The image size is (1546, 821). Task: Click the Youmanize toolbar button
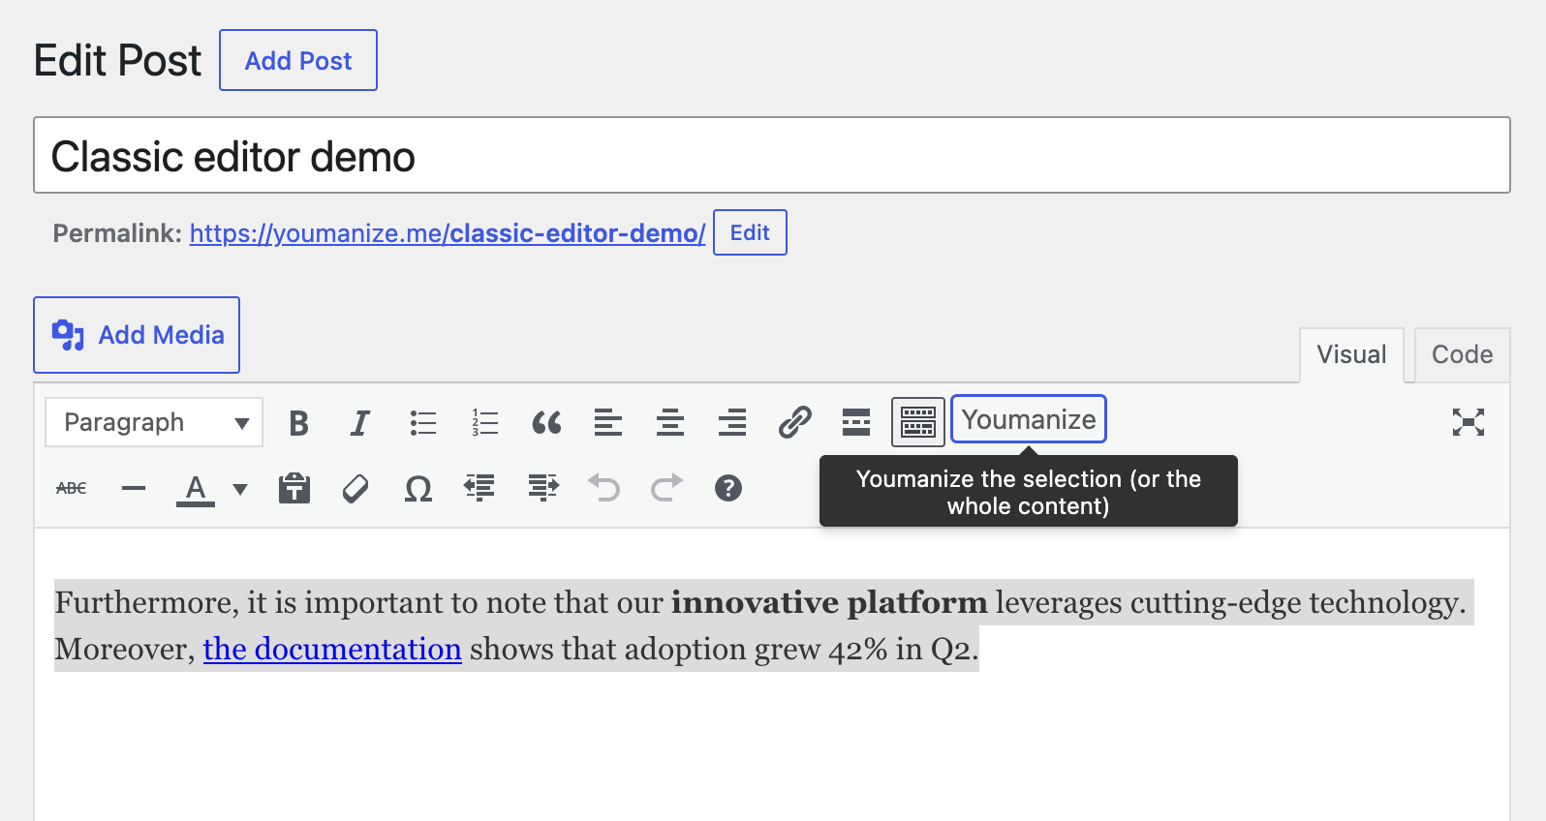[1029, 419]
